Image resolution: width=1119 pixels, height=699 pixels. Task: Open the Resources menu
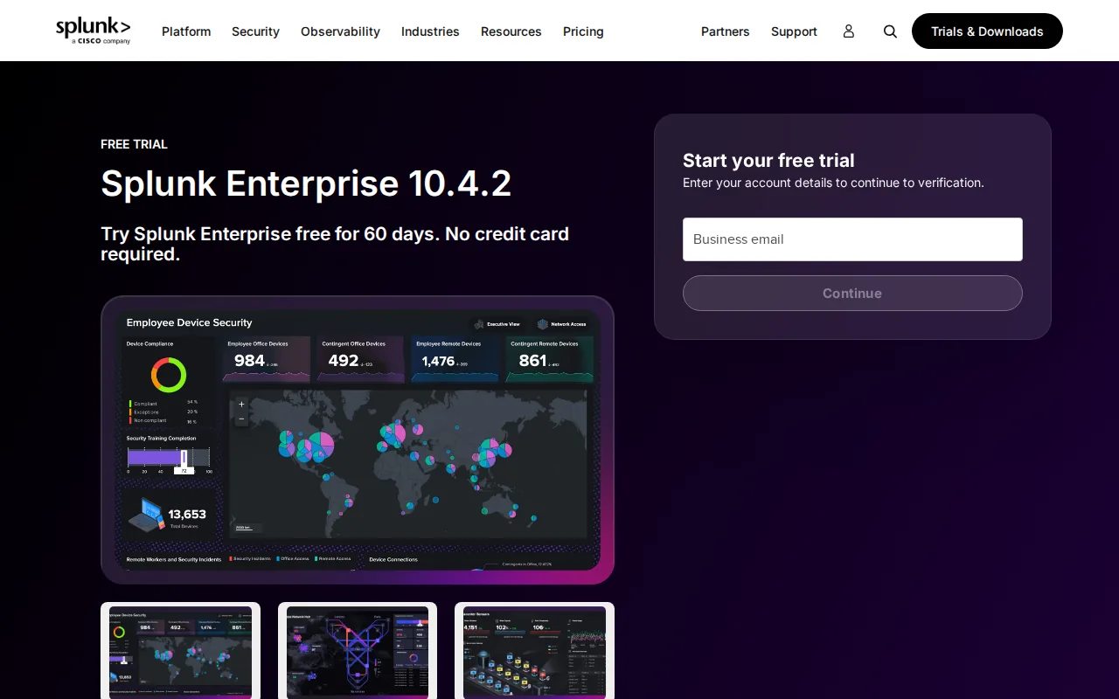click(x=511, y=31)
